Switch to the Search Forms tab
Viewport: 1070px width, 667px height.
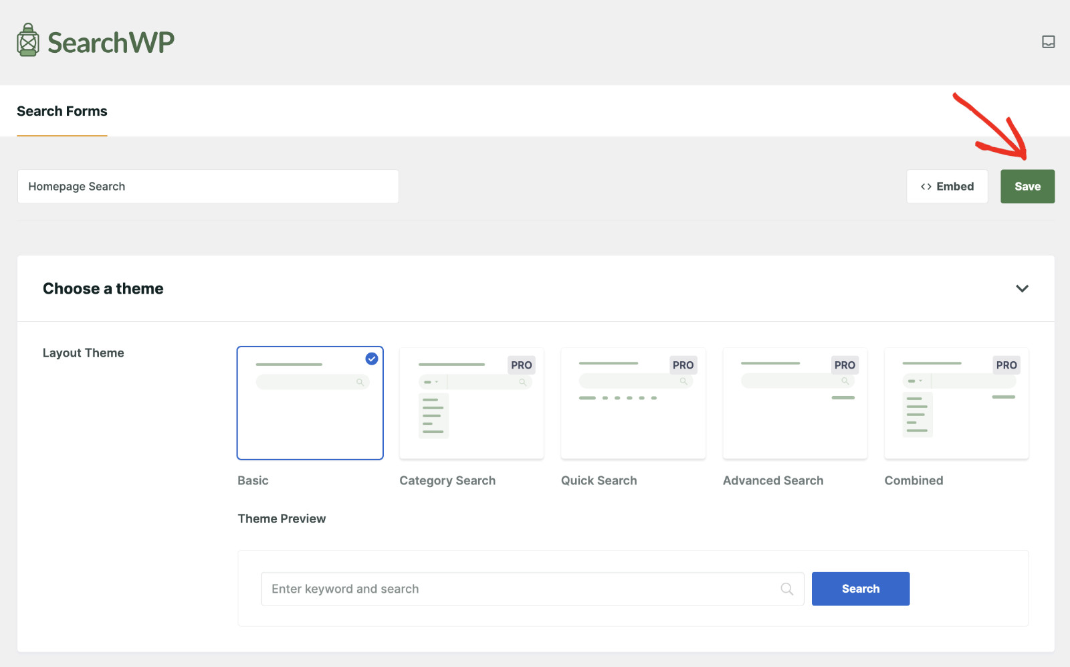click(62, 111)
